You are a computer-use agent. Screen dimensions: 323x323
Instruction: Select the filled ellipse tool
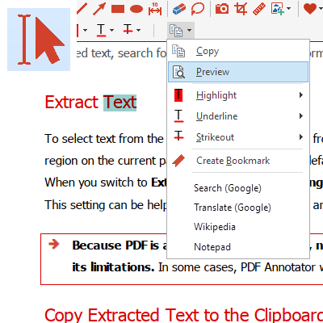pyautogui.click(x=136, y=9)
